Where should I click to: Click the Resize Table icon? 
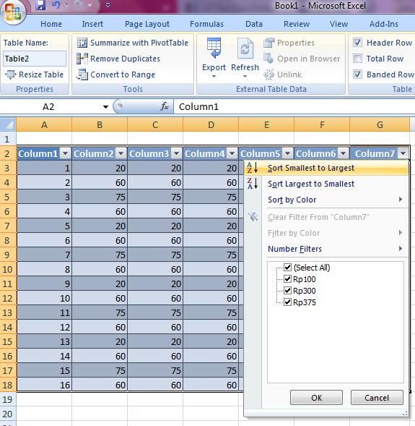pos(10,74)
